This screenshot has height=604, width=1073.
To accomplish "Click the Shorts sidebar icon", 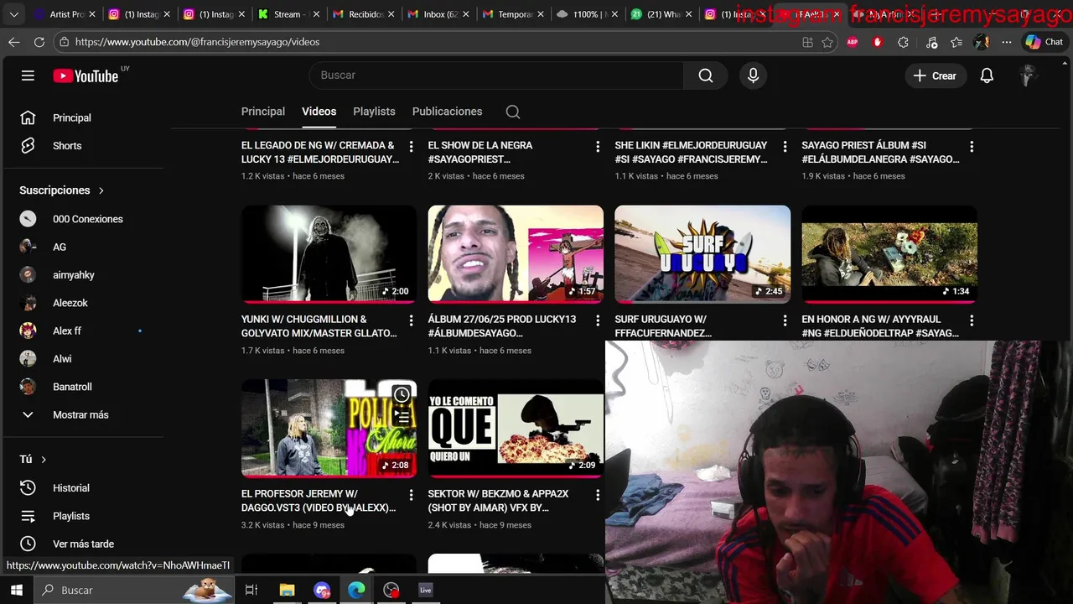I will [x=28, y=145].
